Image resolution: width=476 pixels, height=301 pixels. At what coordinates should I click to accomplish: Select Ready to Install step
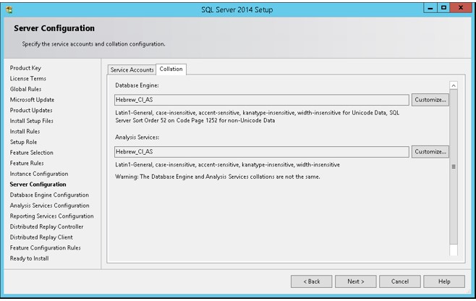click(29, 258)
